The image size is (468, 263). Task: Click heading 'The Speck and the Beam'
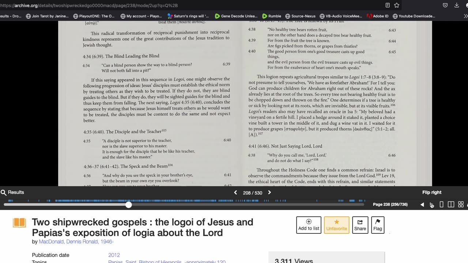coord(144,167)
